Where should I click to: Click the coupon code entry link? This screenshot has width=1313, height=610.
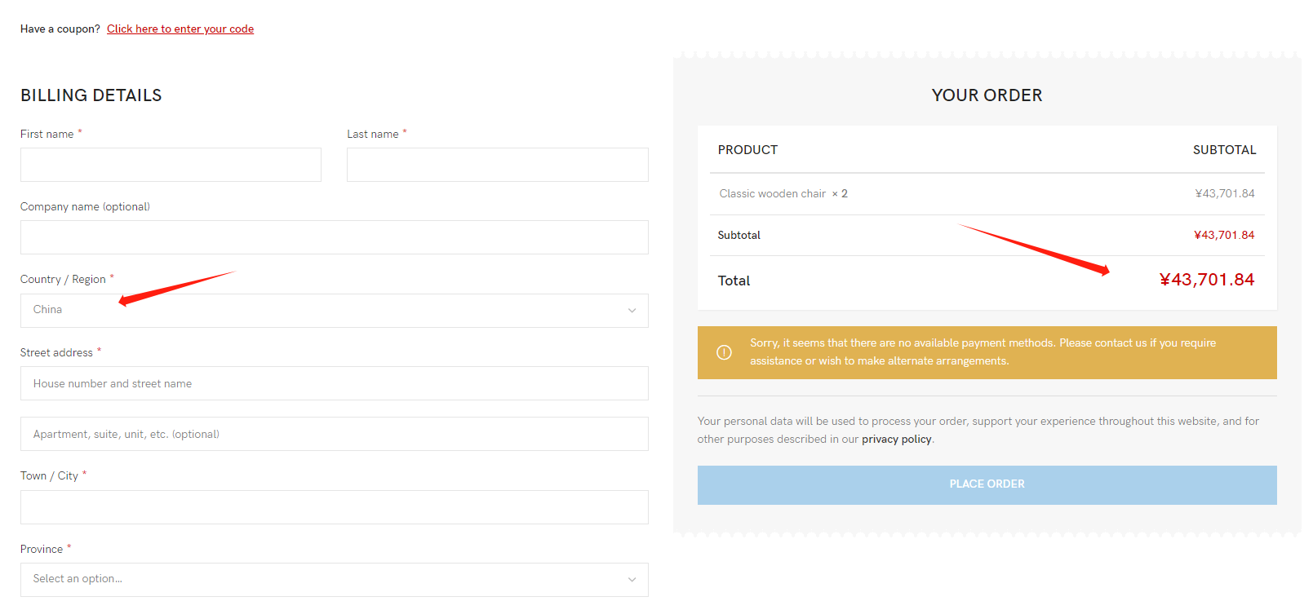pos(180,29)
